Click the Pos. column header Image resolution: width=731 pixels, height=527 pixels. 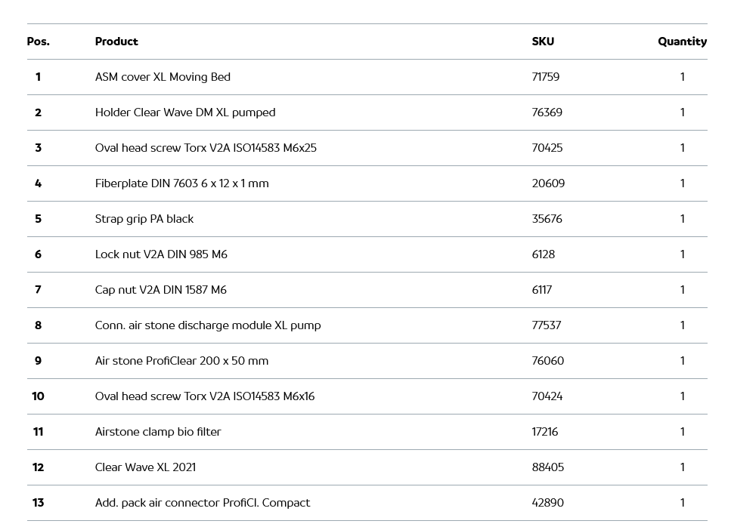(38, 42)
